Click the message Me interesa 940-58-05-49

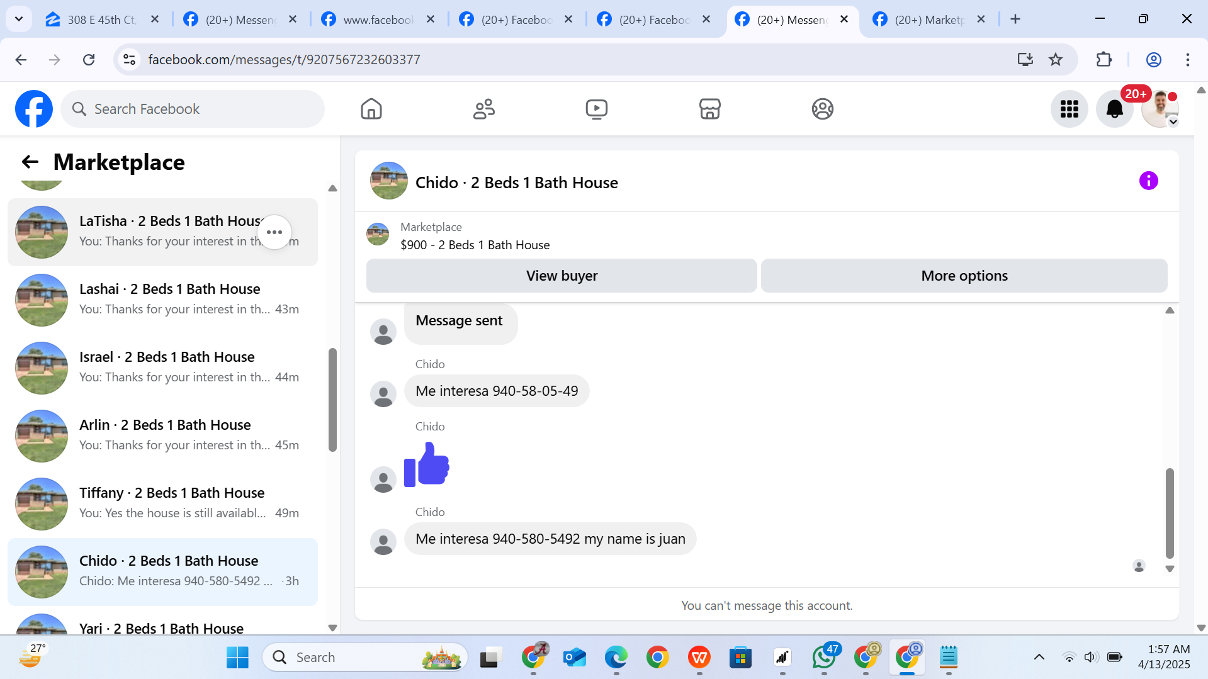point(497,391)
